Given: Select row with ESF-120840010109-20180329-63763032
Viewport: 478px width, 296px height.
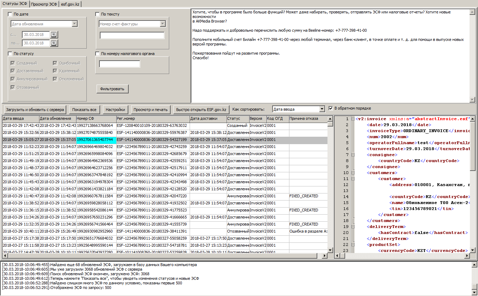Looking at the screenshot, I should pos(165,126).
